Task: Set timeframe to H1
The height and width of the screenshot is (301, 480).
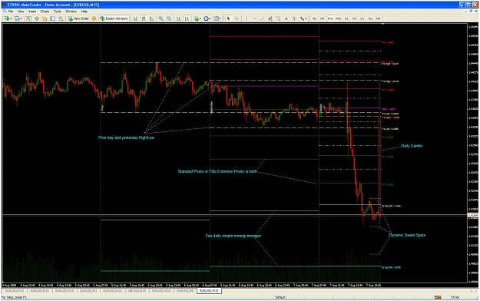Action: coord(346,18)
